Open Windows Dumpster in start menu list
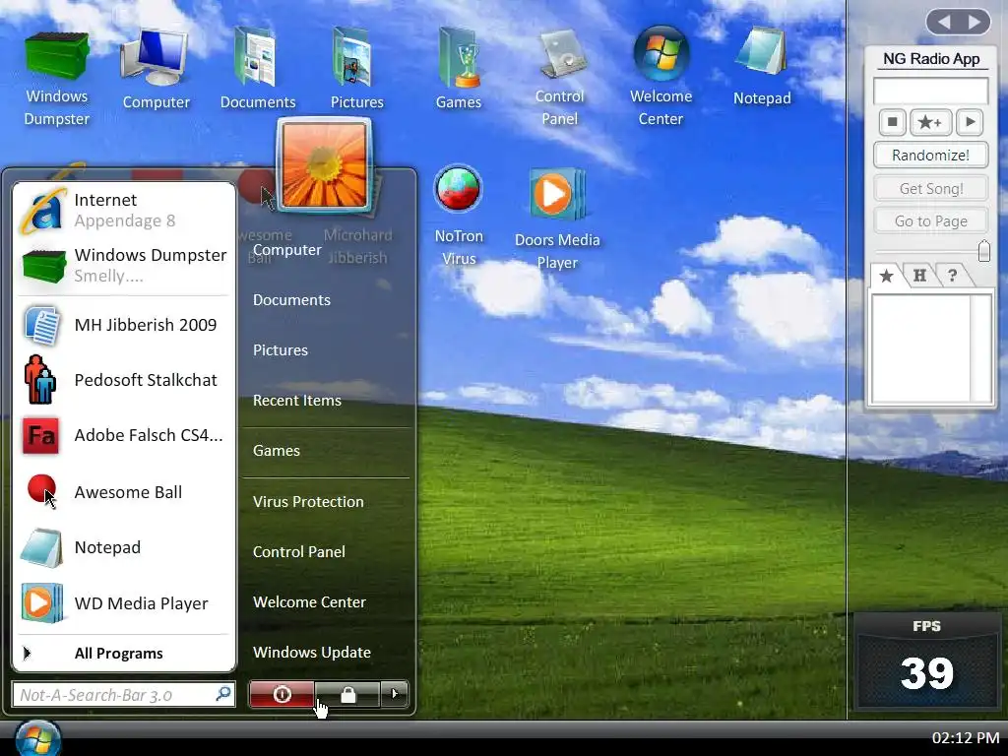 pyautogui.click(x=123, y=265)
